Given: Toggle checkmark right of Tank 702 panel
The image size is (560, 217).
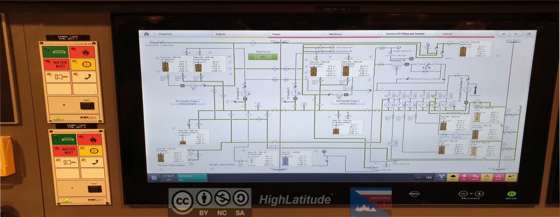Looking at the screenshot, I should [497, 56].
